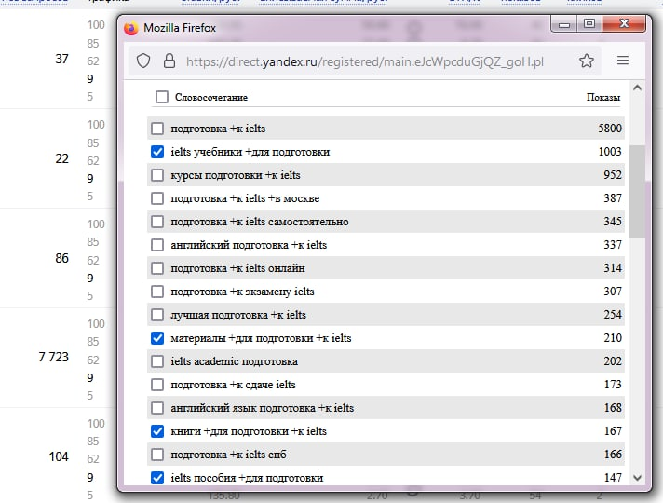Check 'курсы подготовки +к ielts'
Viewport: 663px width, 503px height.
157,175
